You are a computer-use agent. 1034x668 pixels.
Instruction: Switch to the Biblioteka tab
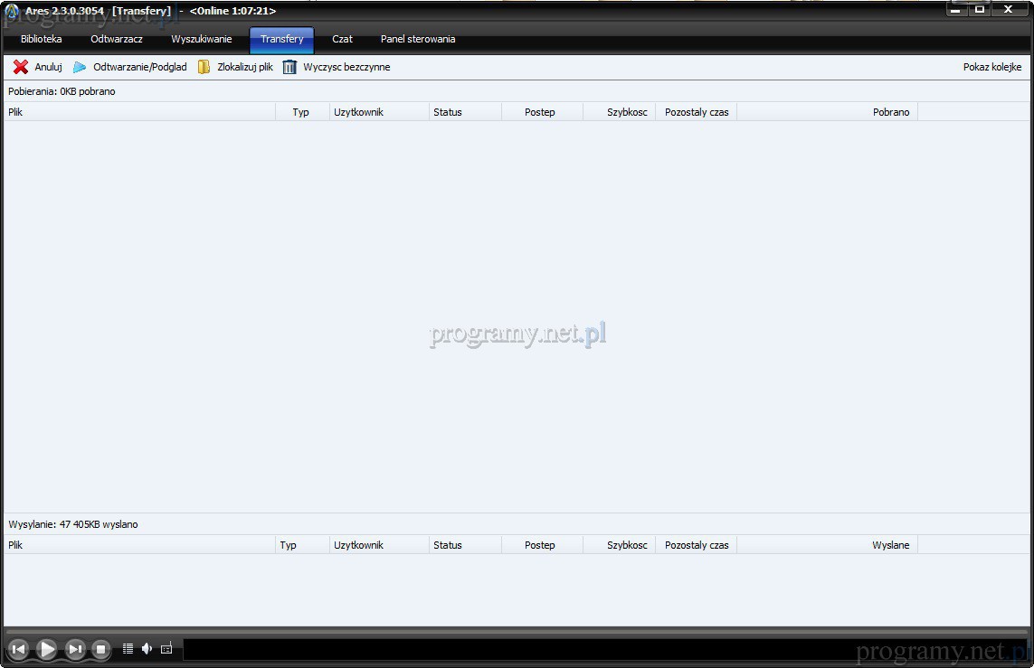pos(42,40)
